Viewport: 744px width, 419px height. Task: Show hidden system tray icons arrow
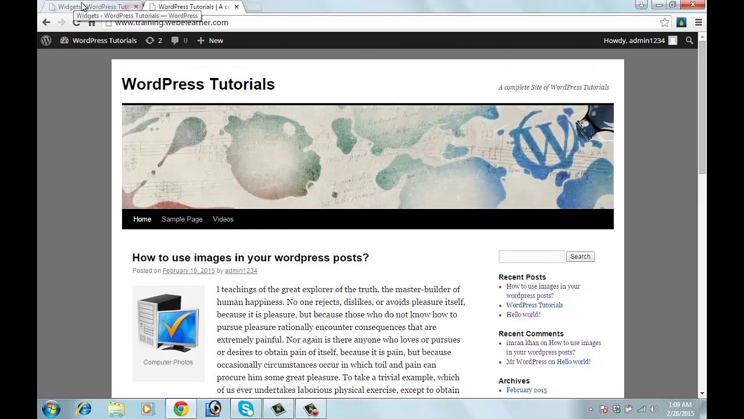[x=591, y=409]
